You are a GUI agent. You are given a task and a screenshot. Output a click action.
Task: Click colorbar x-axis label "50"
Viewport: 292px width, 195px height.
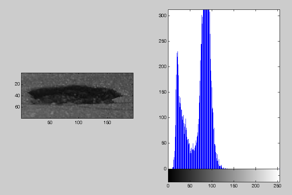click(x=190, y=186)
